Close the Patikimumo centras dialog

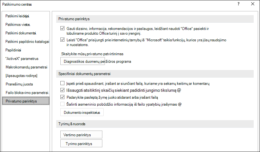(x=252, y=4)
